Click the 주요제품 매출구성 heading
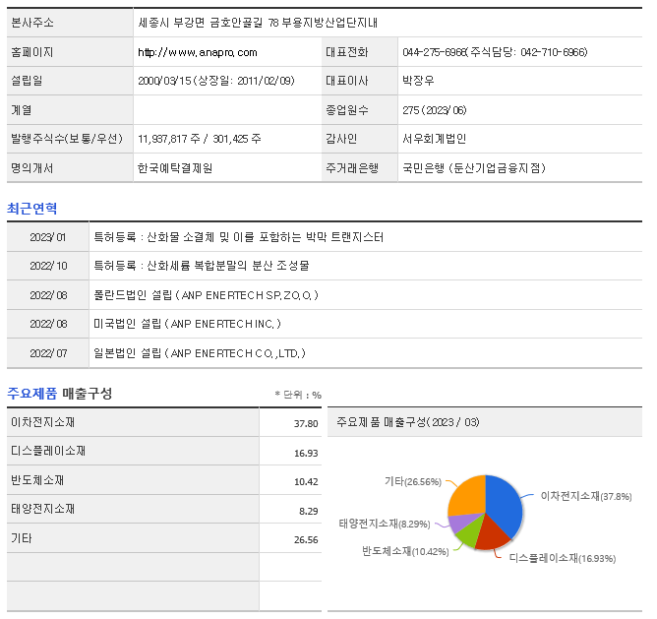The image size is (657, 619). [59, 394]
